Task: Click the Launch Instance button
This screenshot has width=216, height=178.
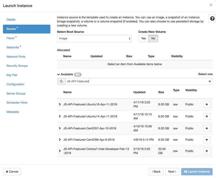Action: 197,171
